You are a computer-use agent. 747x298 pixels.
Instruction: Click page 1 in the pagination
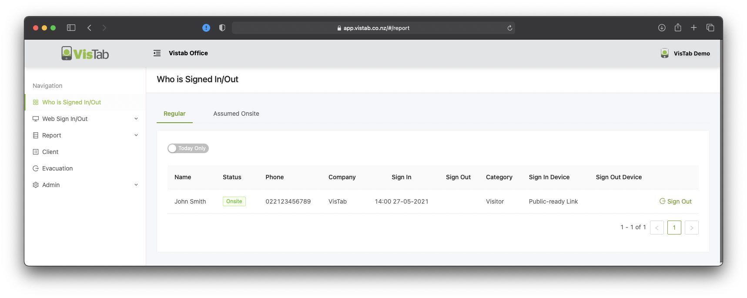(674, 228)
